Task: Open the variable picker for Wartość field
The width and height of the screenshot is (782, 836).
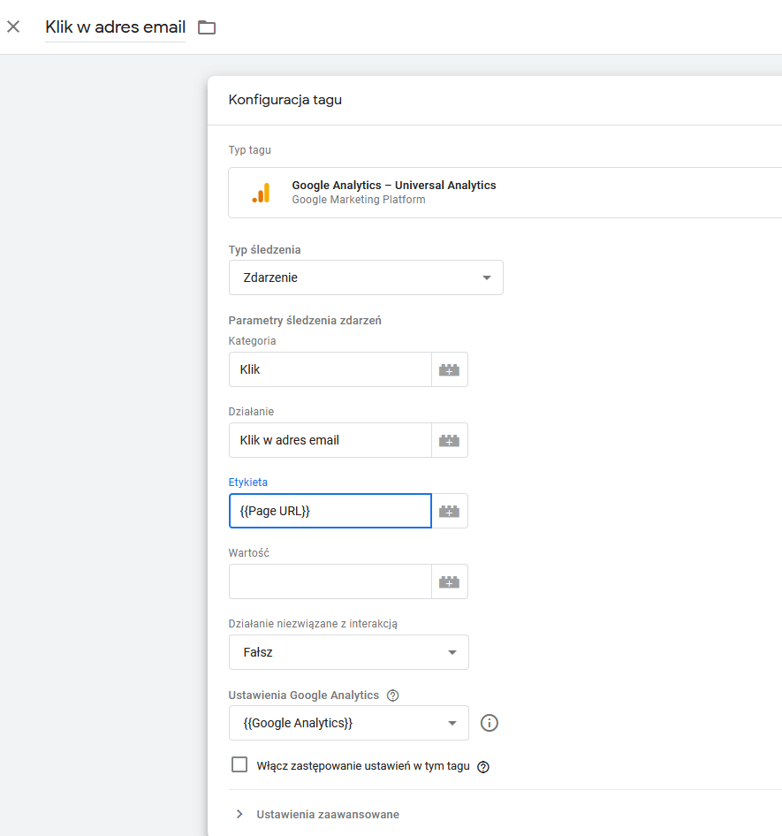Action: pyautogui.click(x=449, y=581)
